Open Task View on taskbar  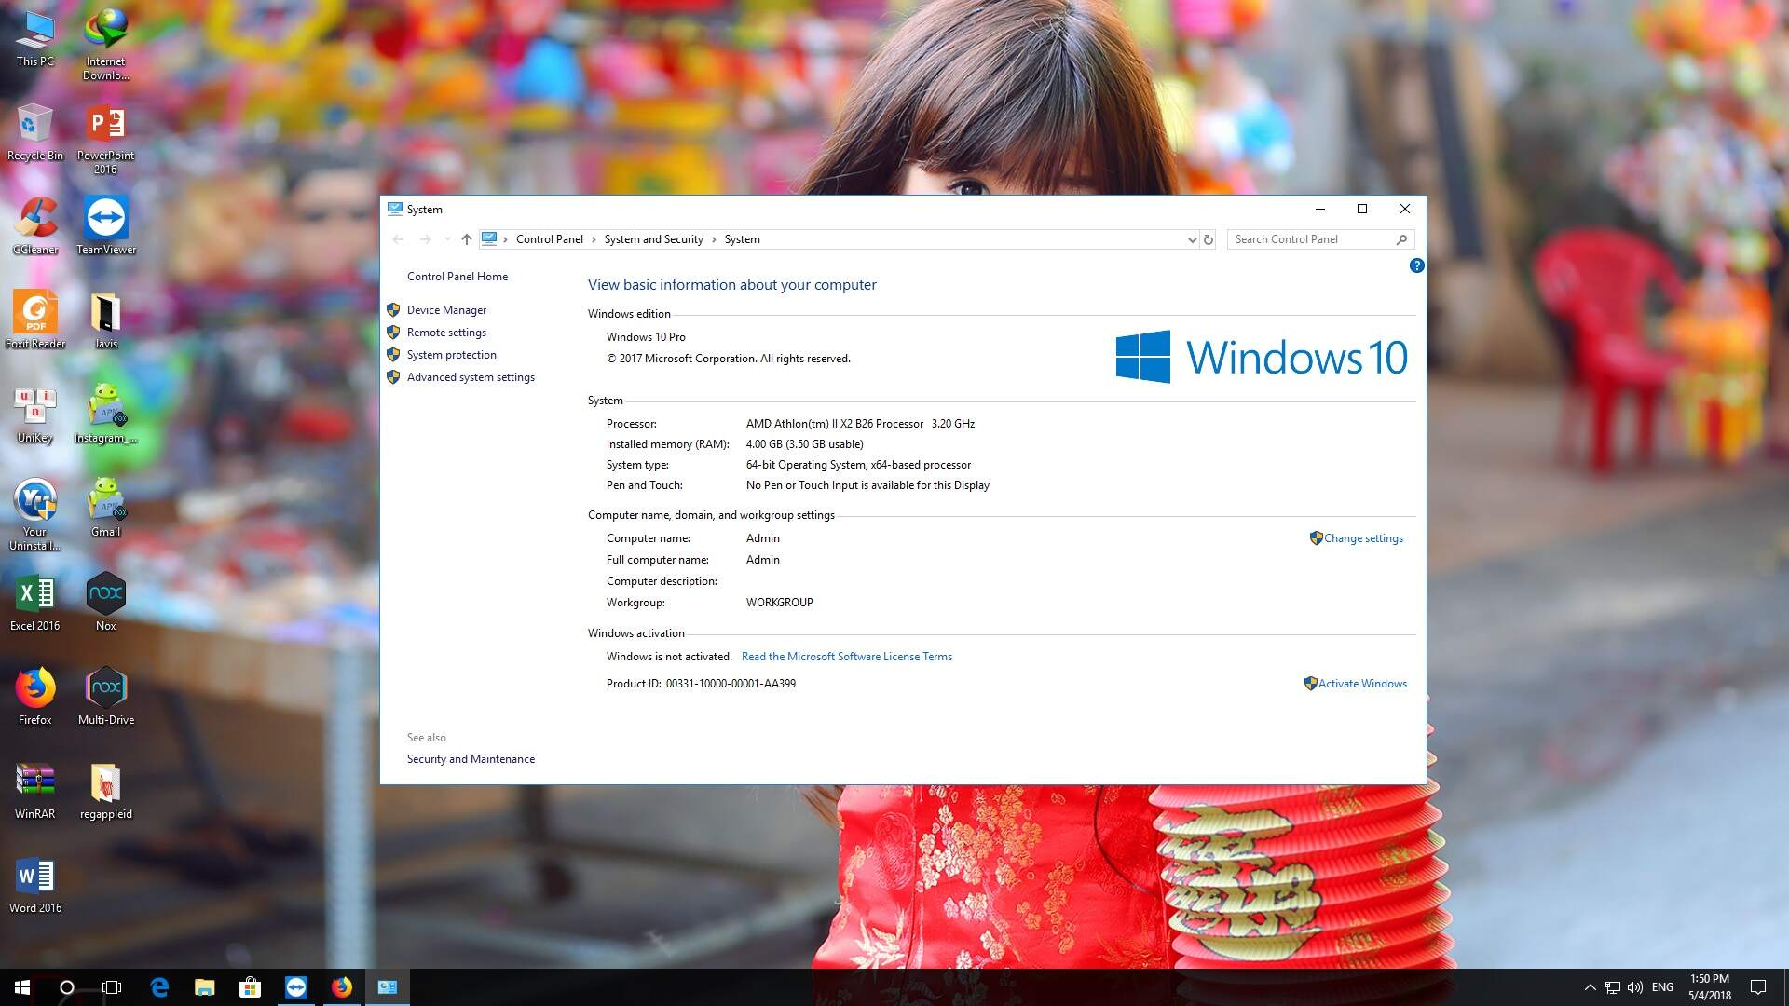pos(112,987)
